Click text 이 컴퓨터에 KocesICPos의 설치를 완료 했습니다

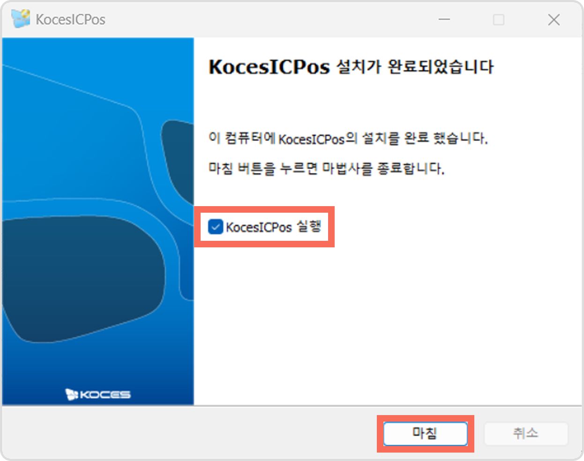tap(348, 138)
